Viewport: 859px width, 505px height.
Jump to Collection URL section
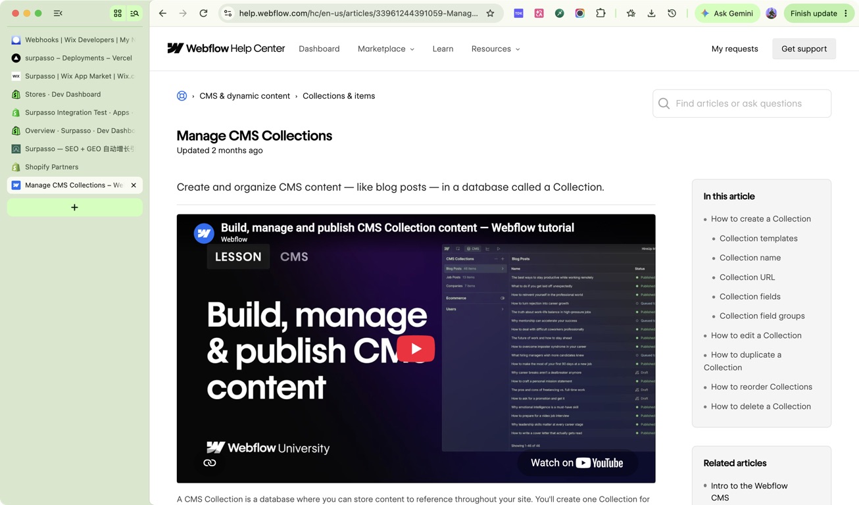pos(747,277)
